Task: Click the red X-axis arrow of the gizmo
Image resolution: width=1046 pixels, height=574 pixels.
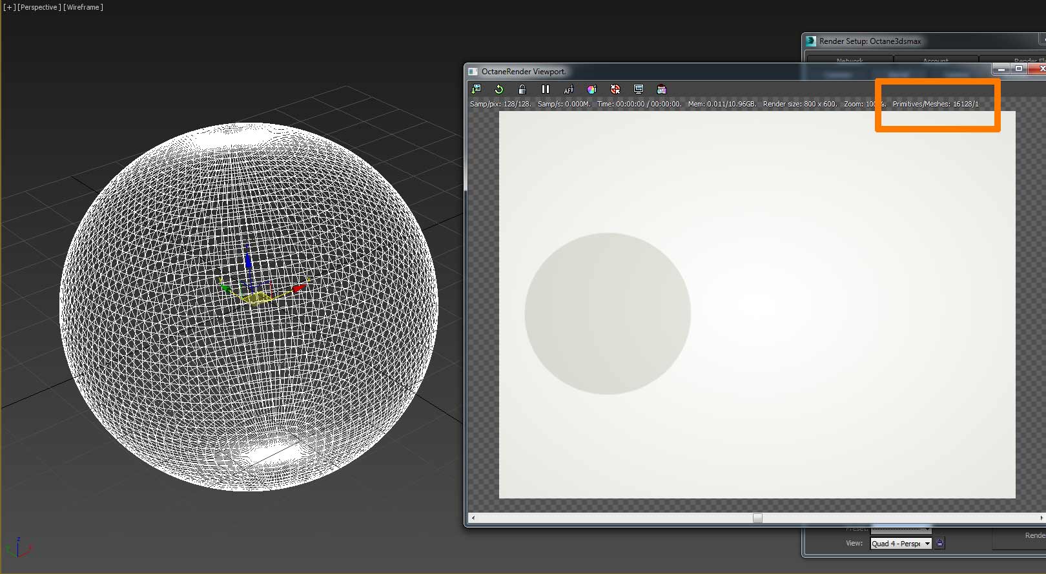Action: click(299, 288)
